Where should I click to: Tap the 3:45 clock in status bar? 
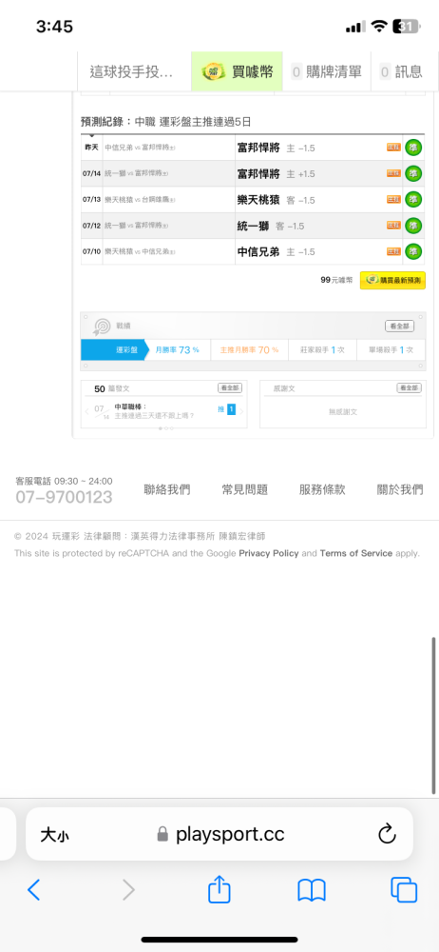[x=54, y=27]
